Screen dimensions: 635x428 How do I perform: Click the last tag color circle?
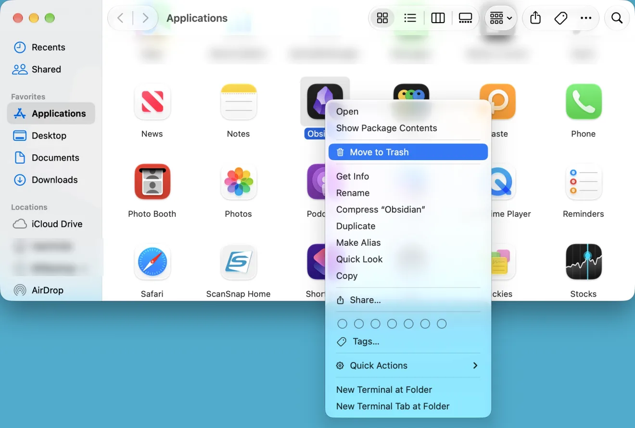[442, 324]
